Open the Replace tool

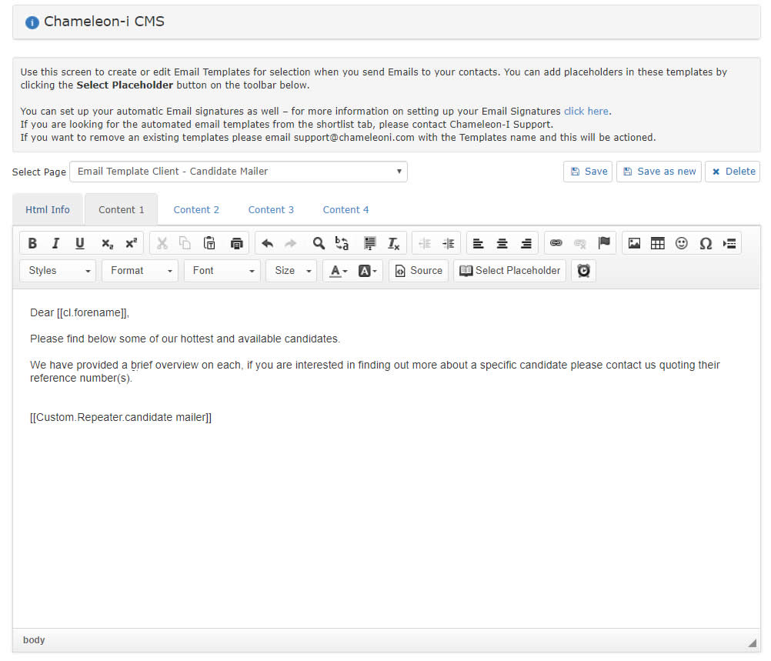(342, 243)
